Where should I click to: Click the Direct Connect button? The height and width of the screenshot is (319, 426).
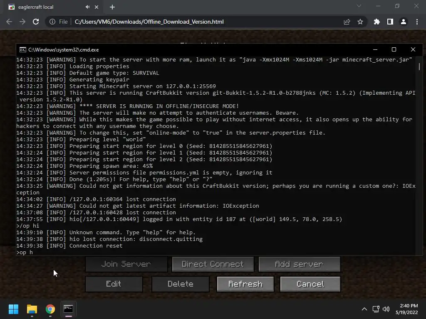tap(213, 264)
